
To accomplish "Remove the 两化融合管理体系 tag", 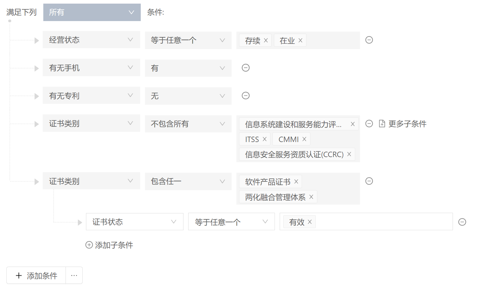I will point(311,197).
